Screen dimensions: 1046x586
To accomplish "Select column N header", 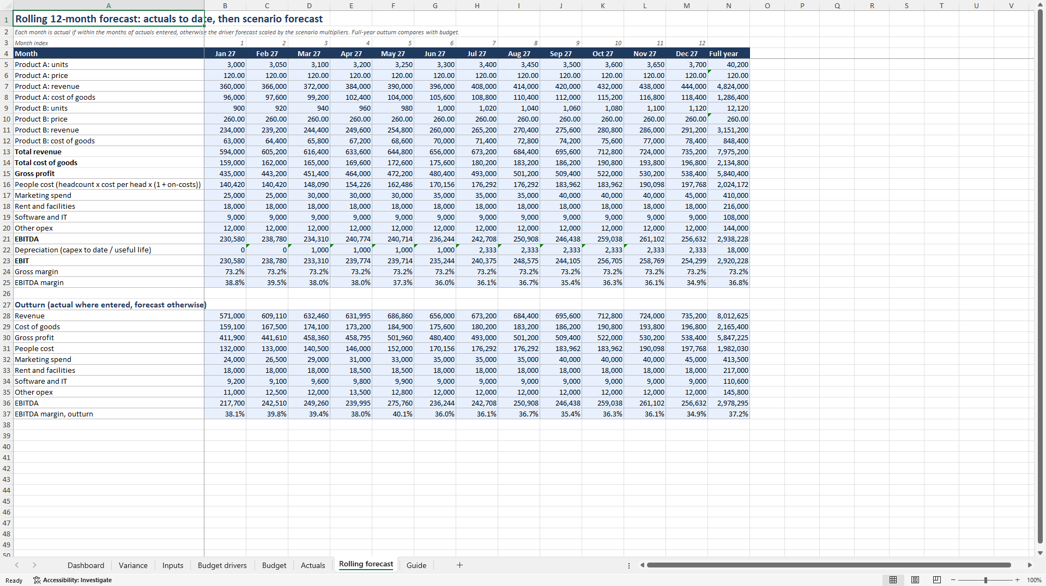I will tap(729, 6).
